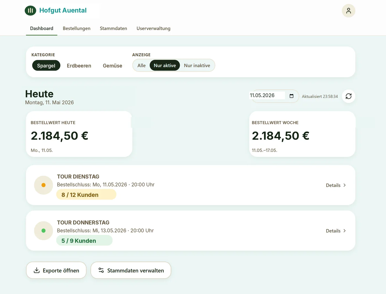This screenshot has width=386, height=294.
Task: Open Details link for Tour Donnerstag
Action: pyautogui.click(x=336, y=231)
